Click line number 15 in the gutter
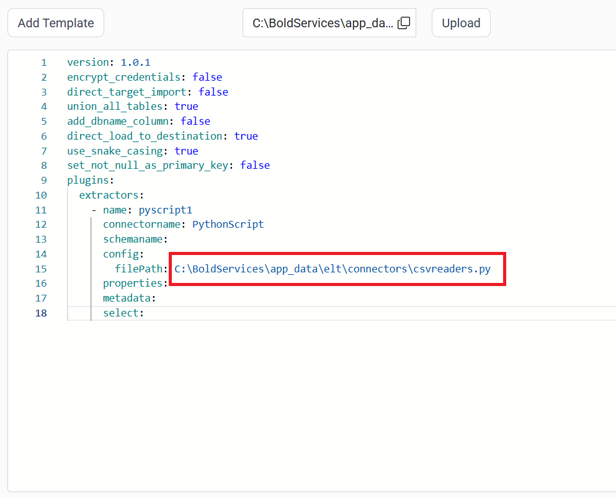The image size is (616, 497). click(x=41, y=269)
